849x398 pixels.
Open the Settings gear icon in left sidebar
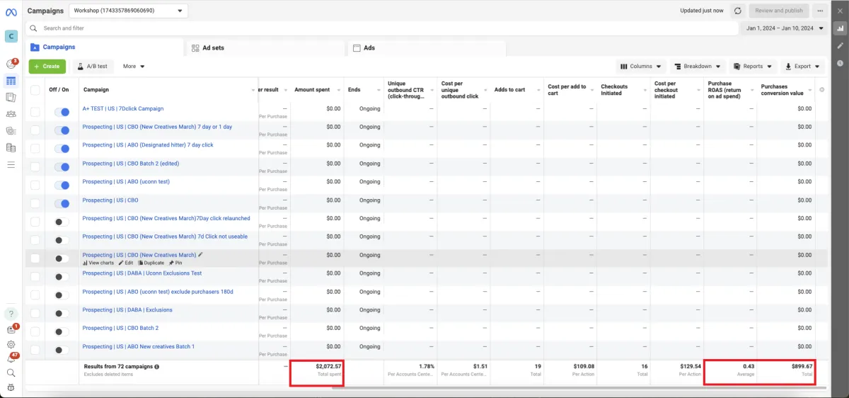11,345
